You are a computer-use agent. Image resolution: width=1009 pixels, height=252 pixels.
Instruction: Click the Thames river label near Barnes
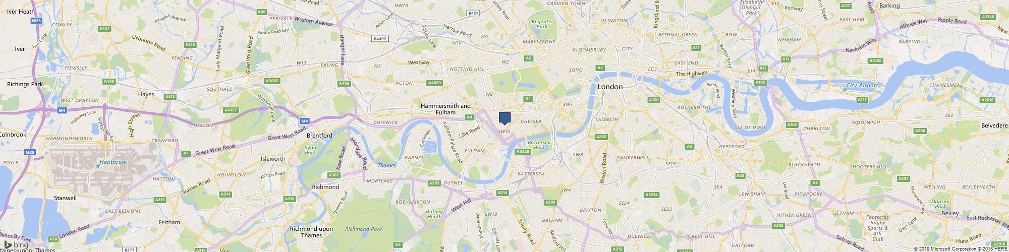coord(387,165)
